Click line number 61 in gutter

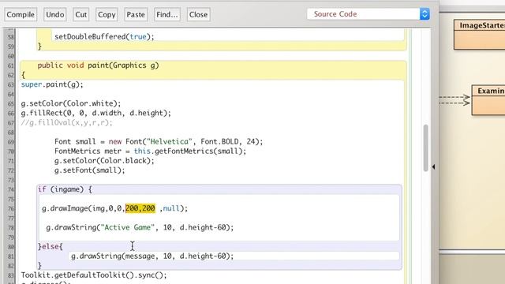[x=10, y=65]
